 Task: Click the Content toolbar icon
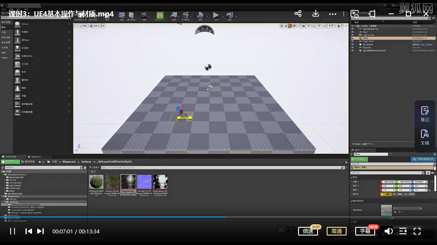pyautogui.click(x=122, y=16)
